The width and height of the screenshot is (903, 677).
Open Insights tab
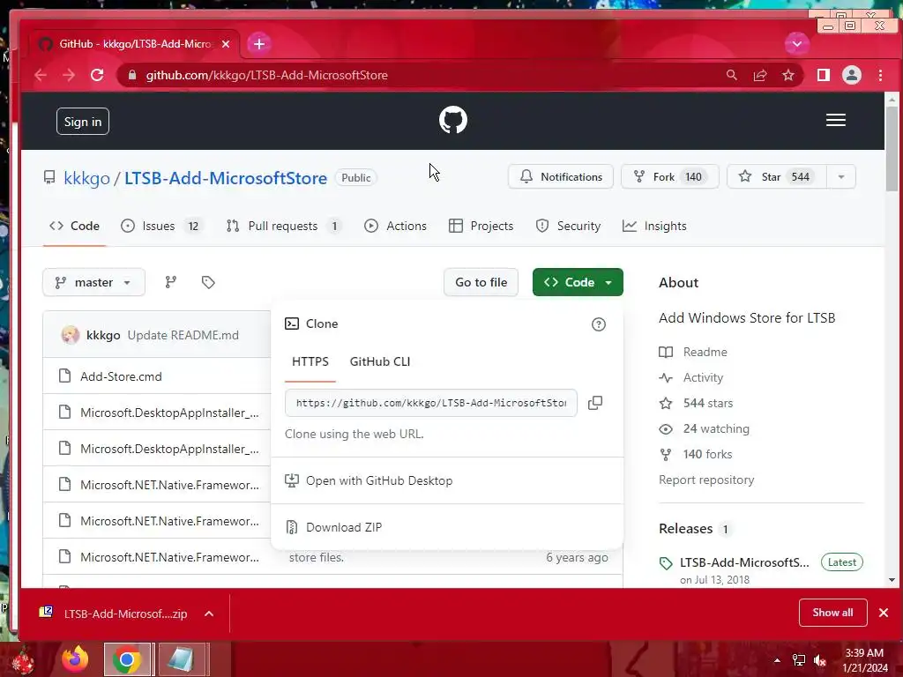point(654,226)
